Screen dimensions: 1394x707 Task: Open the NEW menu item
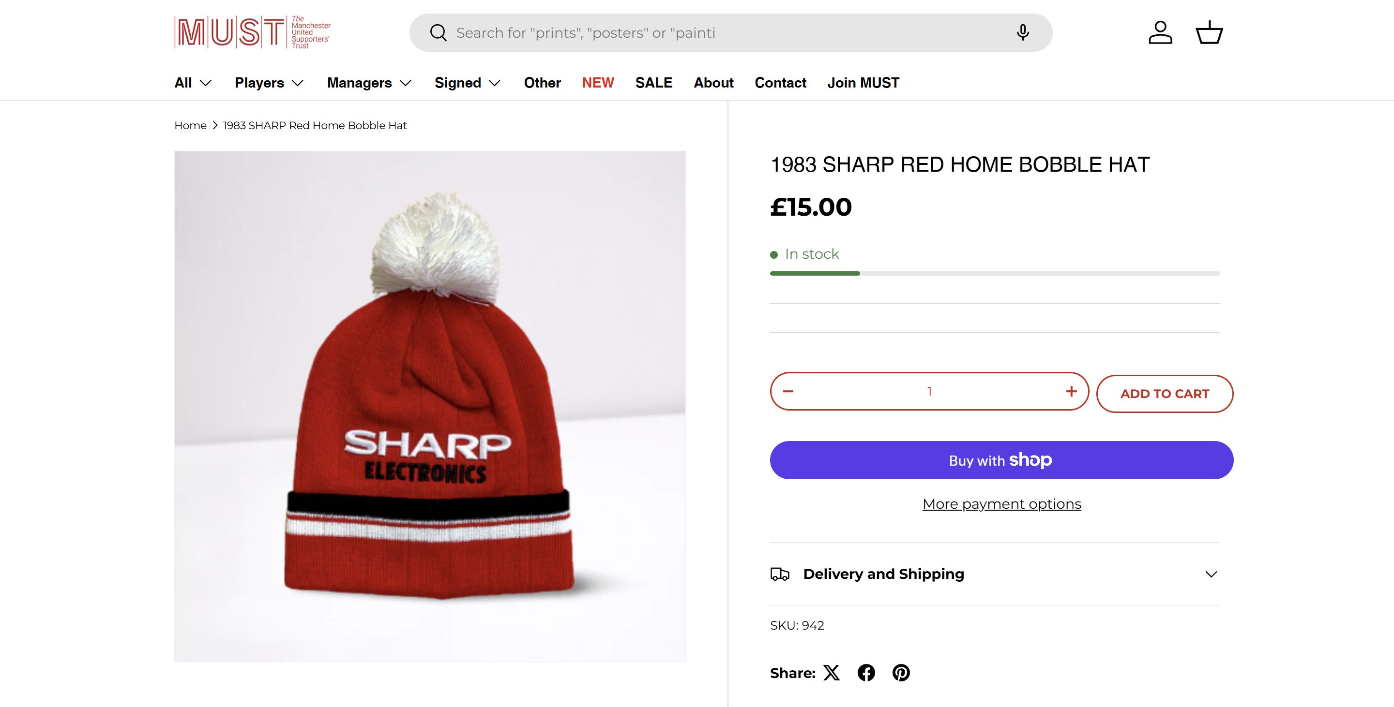598,83
